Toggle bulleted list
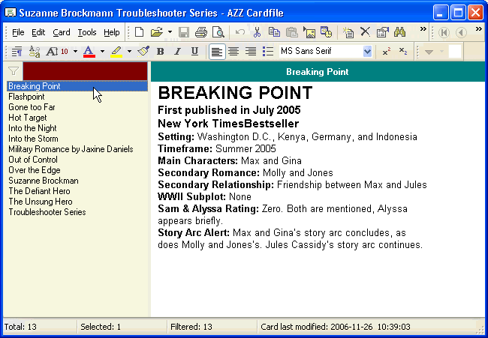 click(268, 52)
